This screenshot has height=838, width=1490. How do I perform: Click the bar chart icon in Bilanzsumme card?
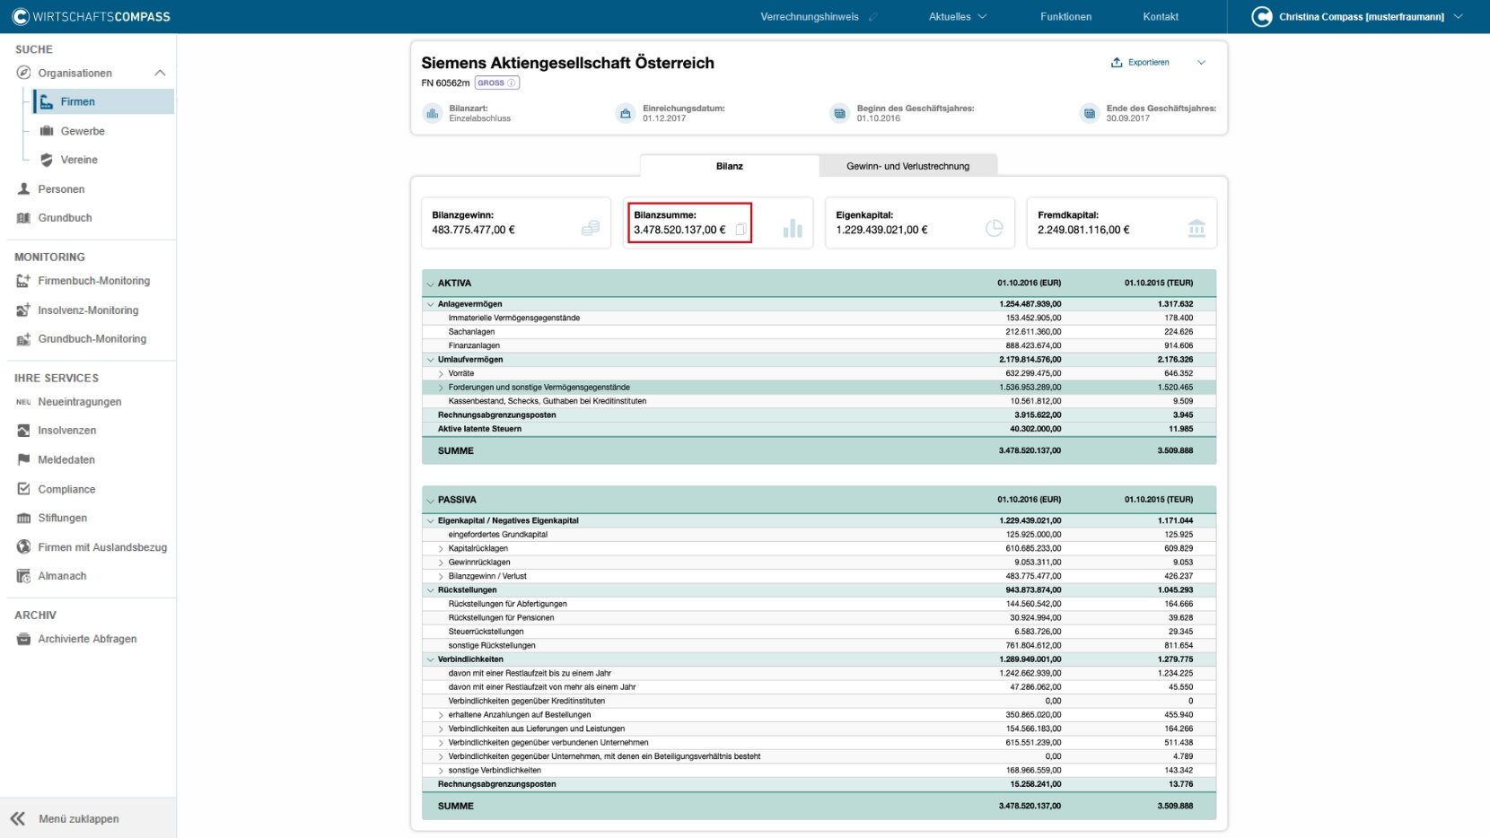(793, 228)
